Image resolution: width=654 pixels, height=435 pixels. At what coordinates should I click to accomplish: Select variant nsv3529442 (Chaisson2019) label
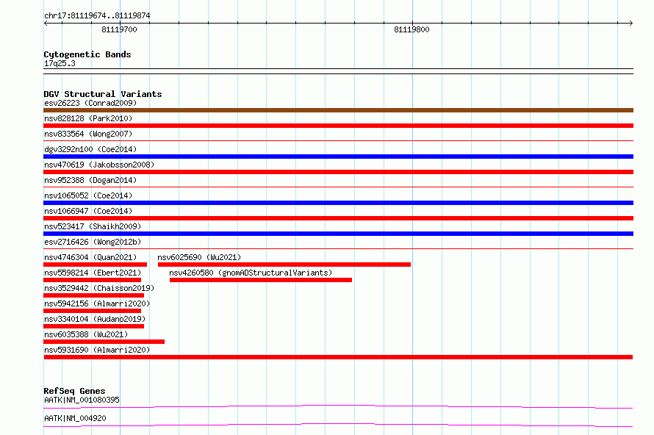coord(99,288)
